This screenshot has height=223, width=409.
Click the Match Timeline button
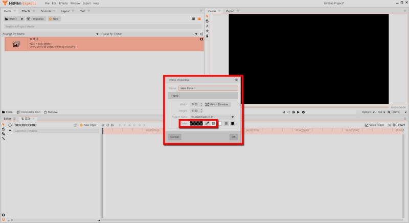pos(217,104)
